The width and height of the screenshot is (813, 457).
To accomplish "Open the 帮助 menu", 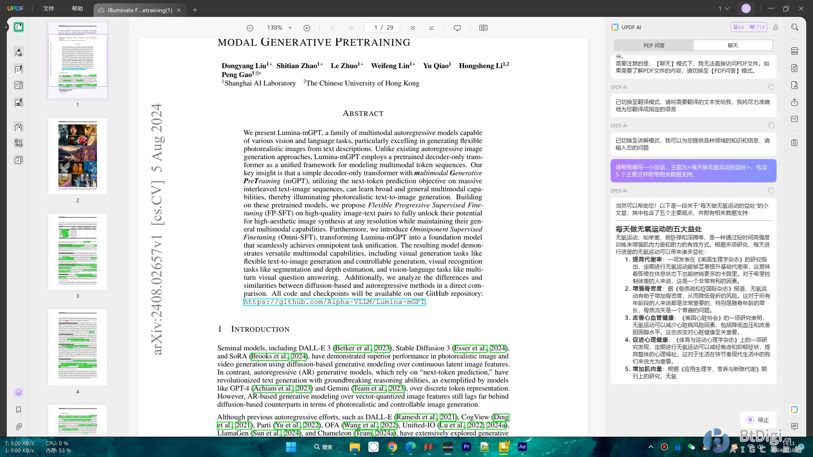I will (77, 8).
